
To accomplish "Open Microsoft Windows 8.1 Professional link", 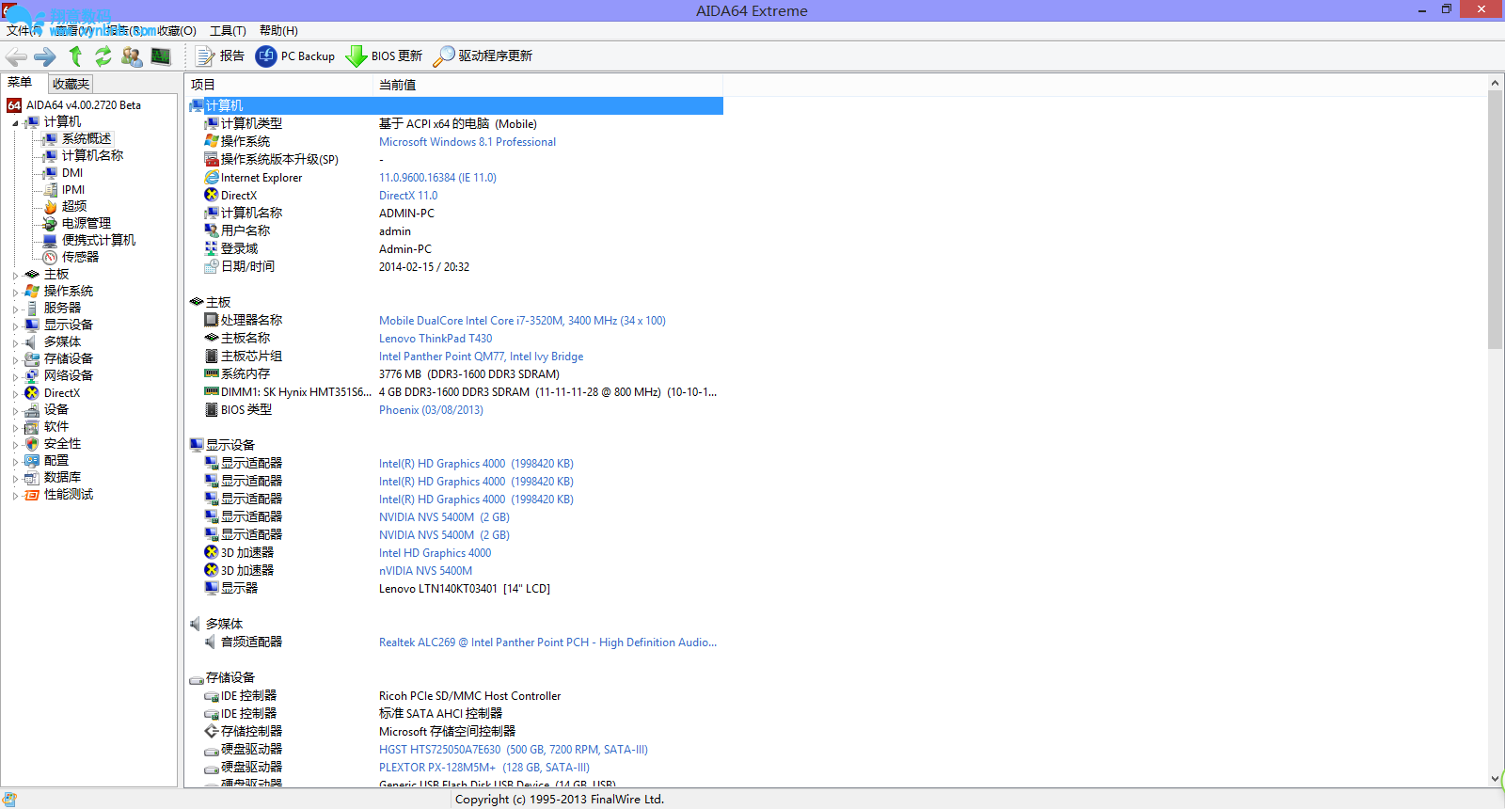I will pos(467,142).
